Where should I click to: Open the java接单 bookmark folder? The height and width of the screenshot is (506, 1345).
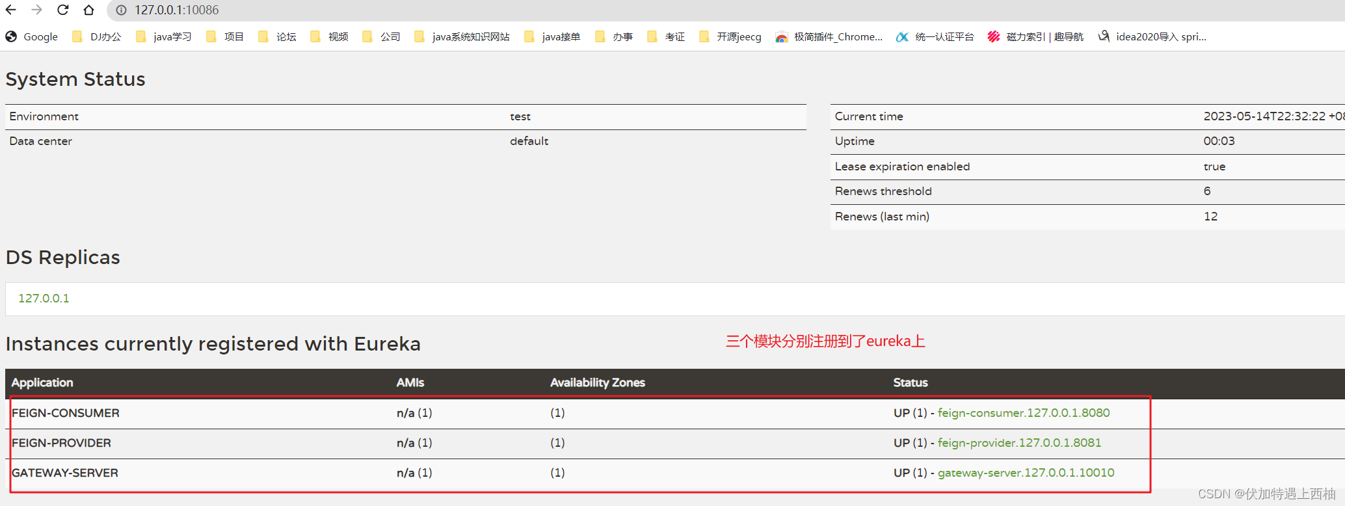point(552,37)
